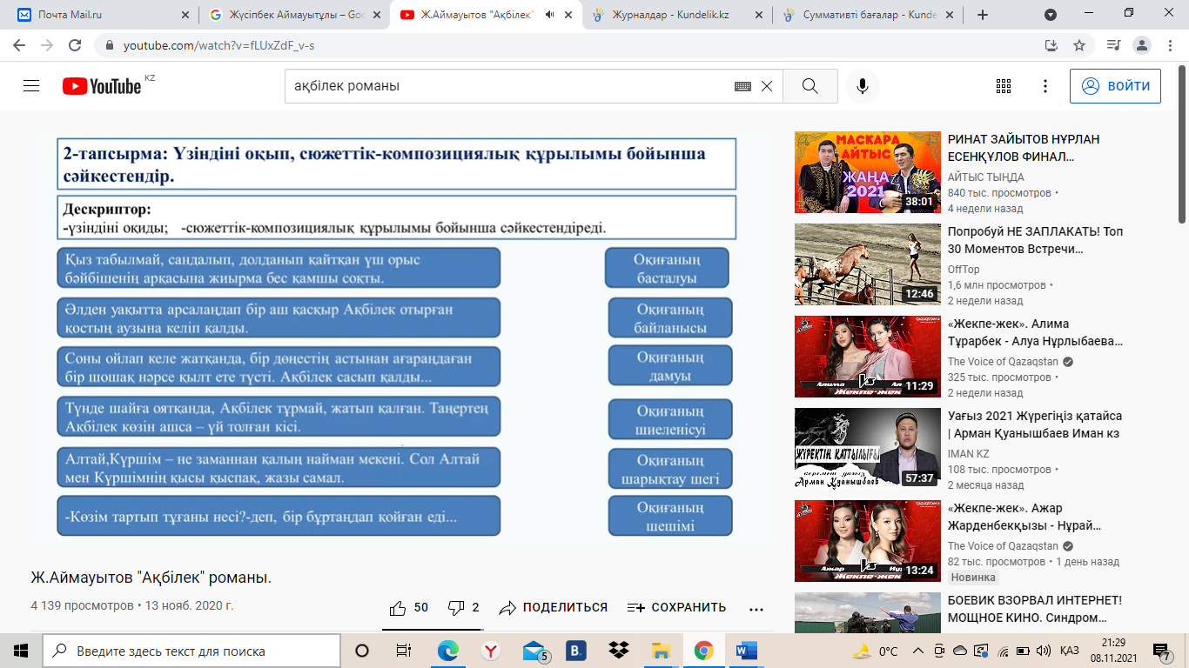Image resolution: width=1189 pixels, height=668 pixels.
Task: Bookmark this page with the star
Action: pyautogui.click(x=1079, y=45)
